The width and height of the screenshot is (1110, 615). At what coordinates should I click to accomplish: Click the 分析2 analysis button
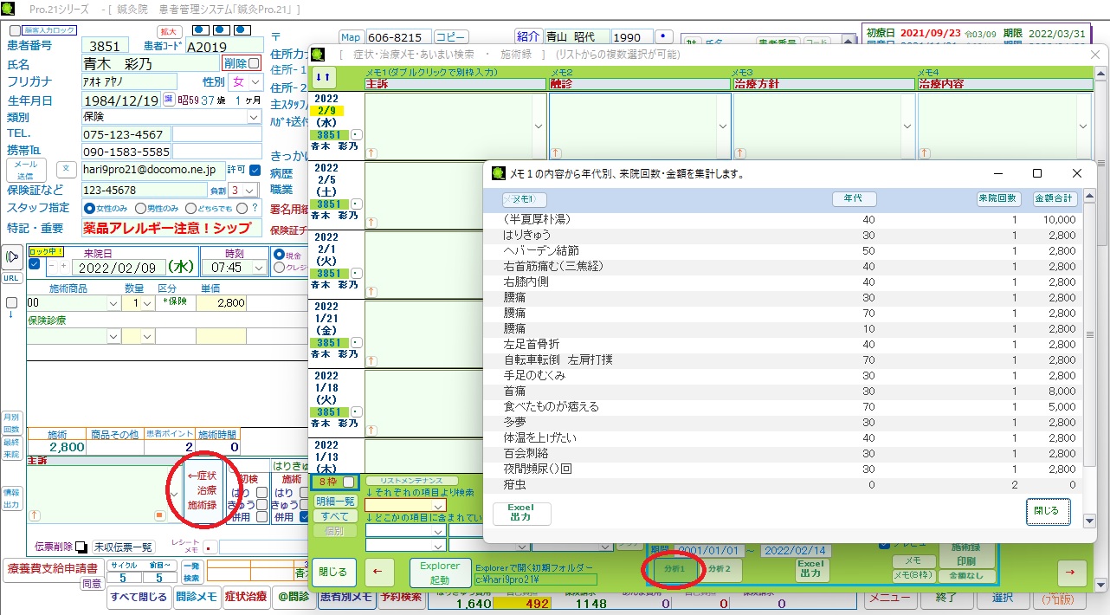pyautogui.click(x=719, y=569)
